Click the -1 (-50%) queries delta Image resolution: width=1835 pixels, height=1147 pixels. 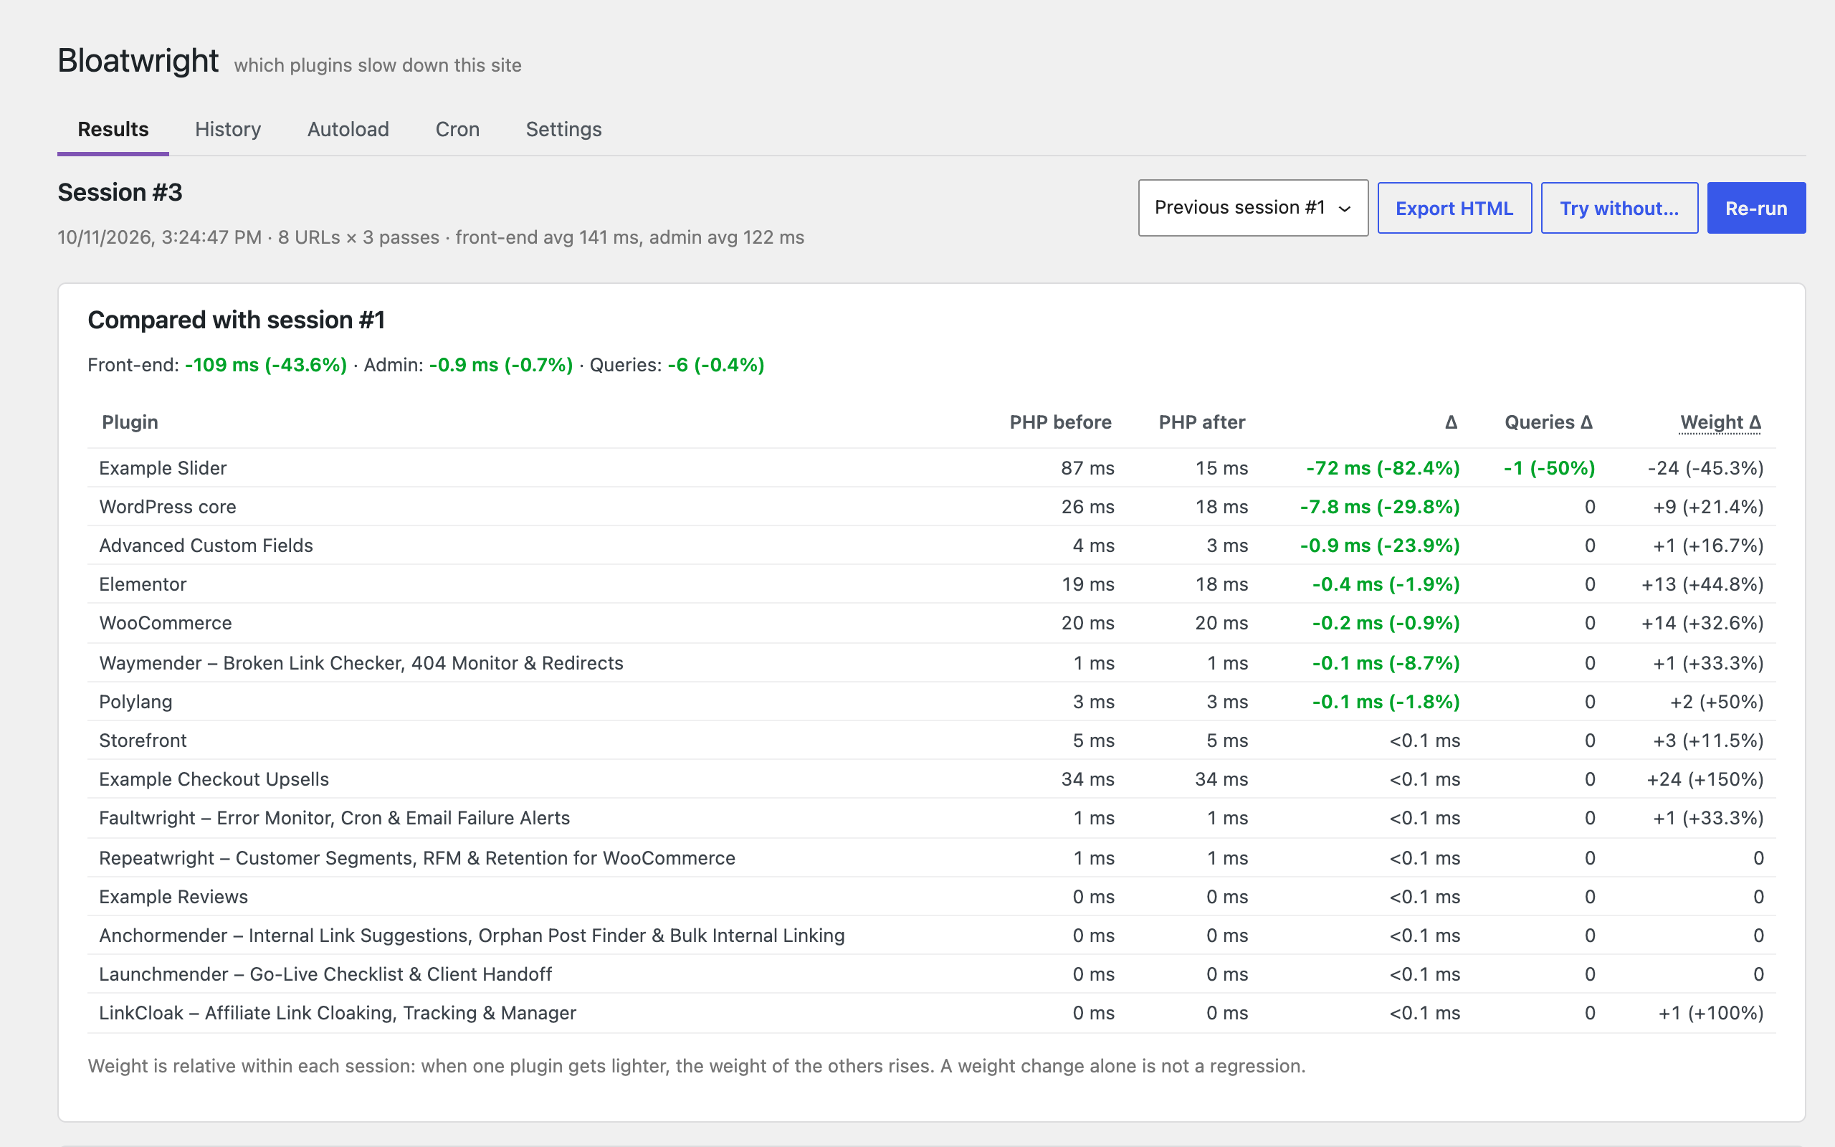tap(1549, 468)
